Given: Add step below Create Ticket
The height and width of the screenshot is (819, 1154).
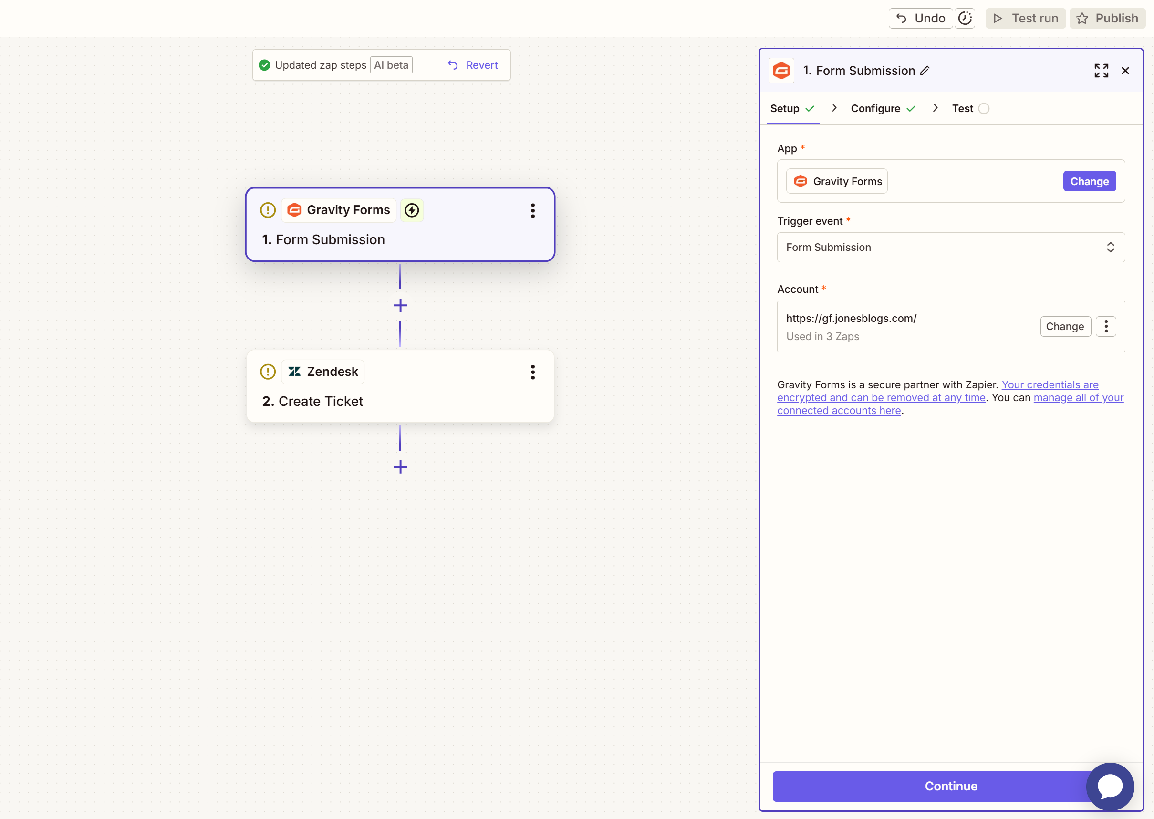Looking at the screenshot, I should (400, 467).
